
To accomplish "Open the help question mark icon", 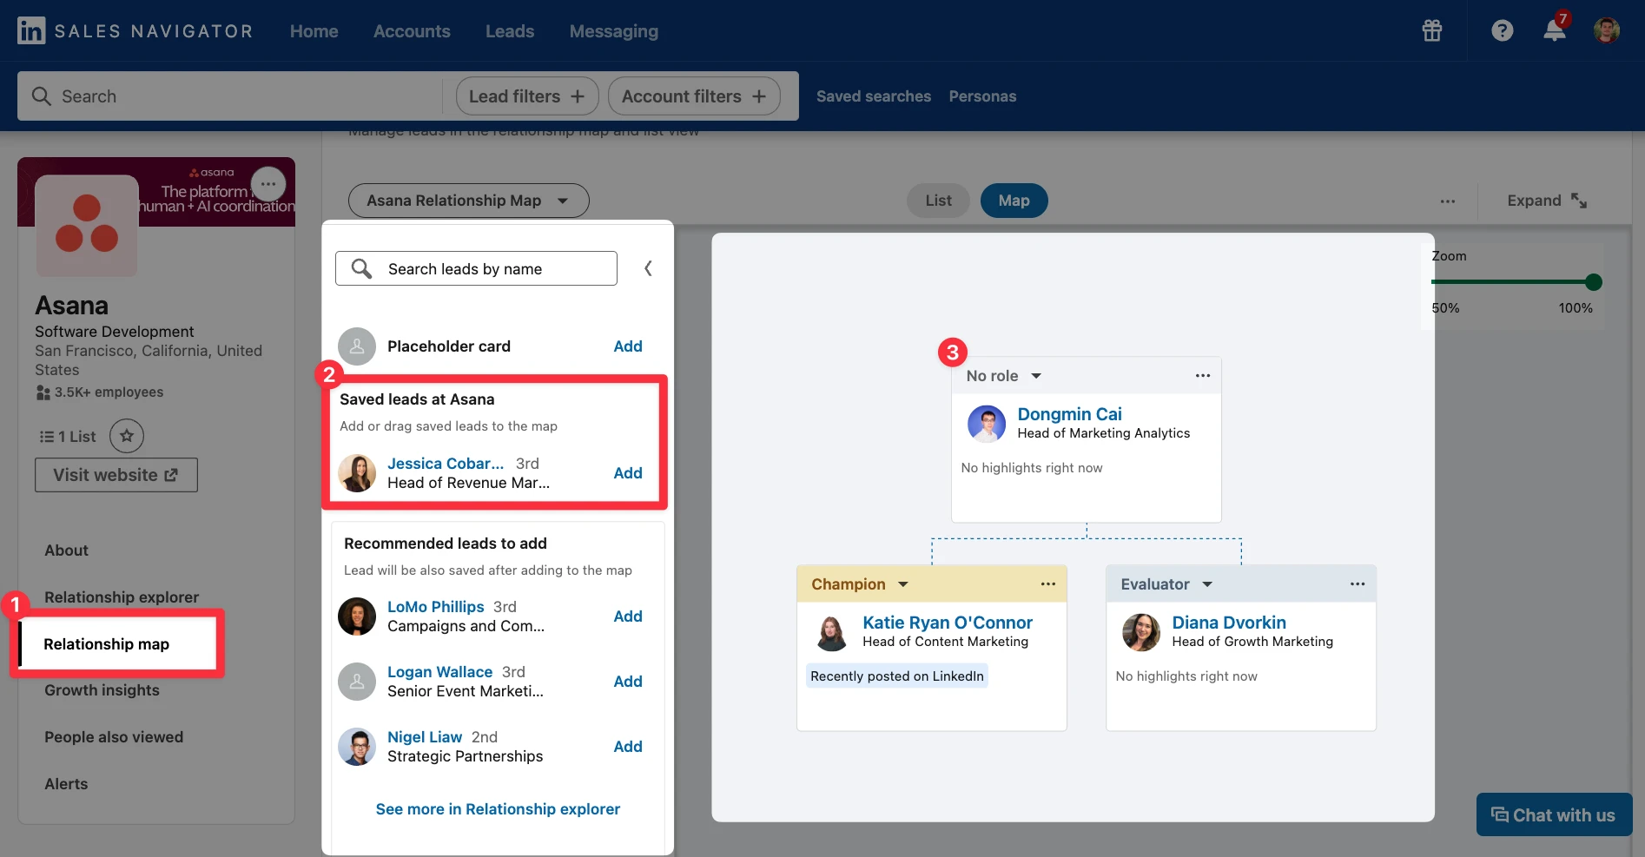I will click(1502, 31).
